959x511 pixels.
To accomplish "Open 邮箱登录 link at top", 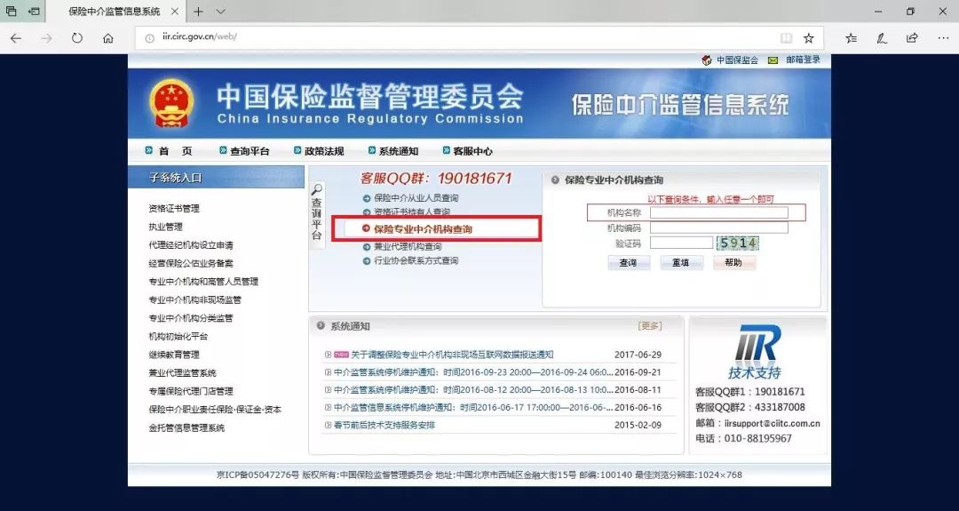I will (x=803, y=60).
